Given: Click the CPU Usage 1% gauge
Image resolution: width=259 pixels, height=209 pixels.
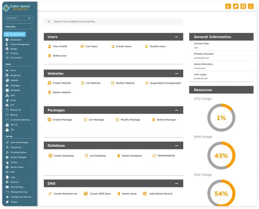Looking at the screenshot, I should [x=221, y=118].
